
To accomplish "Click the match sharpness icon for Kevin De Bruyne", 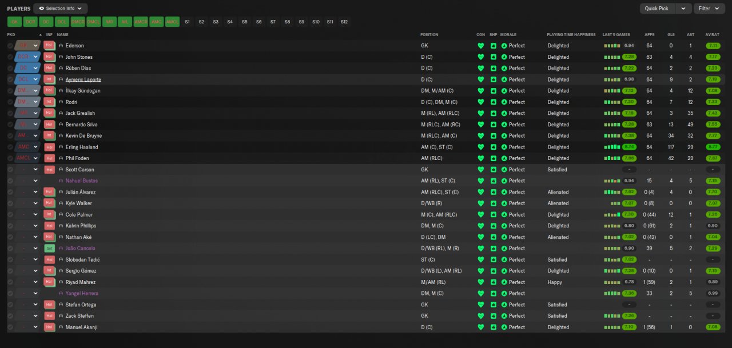I will point(493,136).
